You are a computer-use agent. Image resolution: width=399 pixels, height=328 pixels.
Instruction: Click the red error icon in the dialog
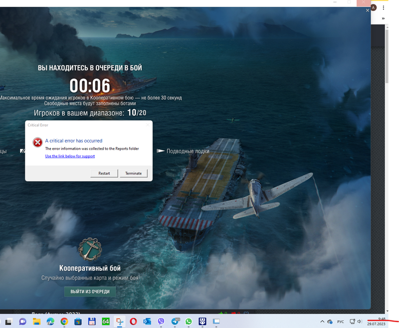[x=38, y=143]
